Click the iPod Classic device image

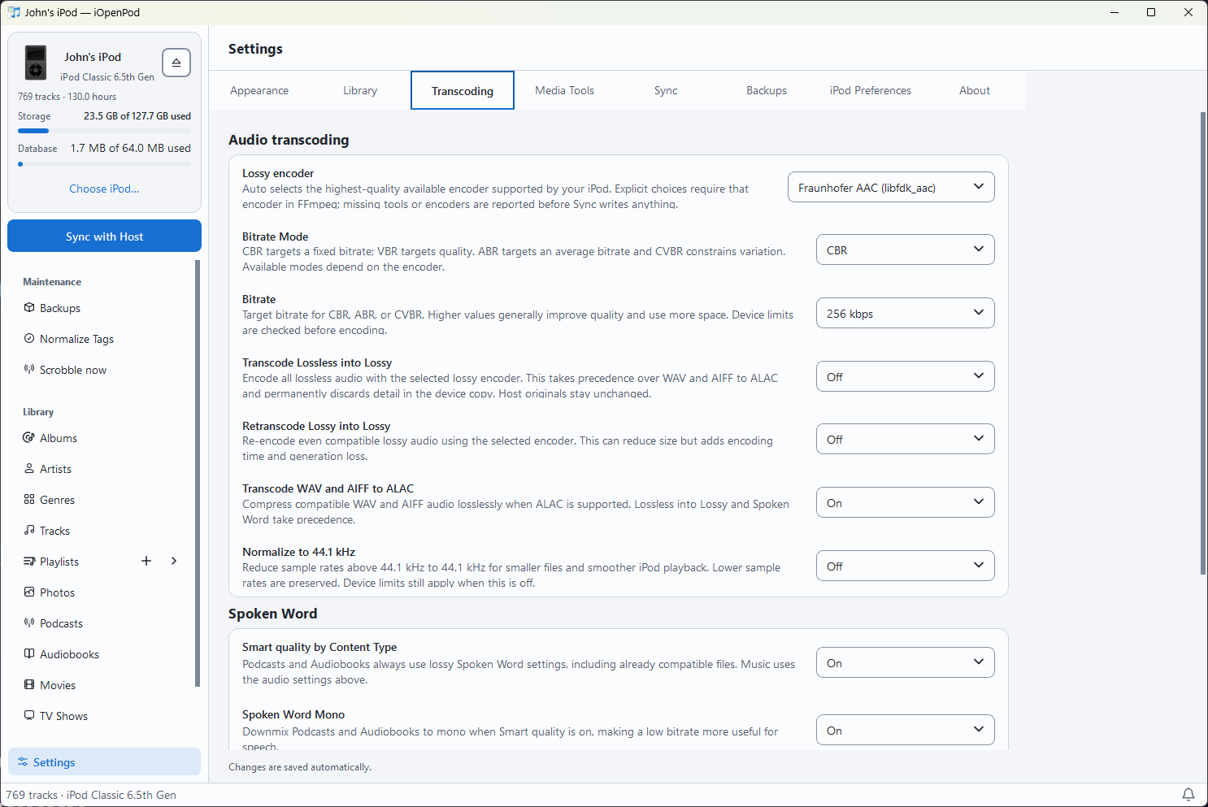[36, 63]
